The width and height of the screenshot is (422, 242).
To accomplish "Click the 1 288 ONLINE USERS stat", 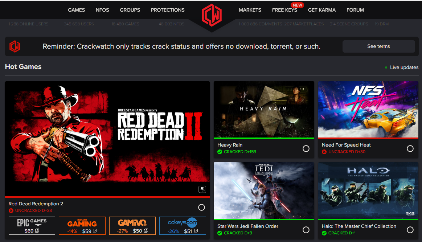I will [29, 24].
